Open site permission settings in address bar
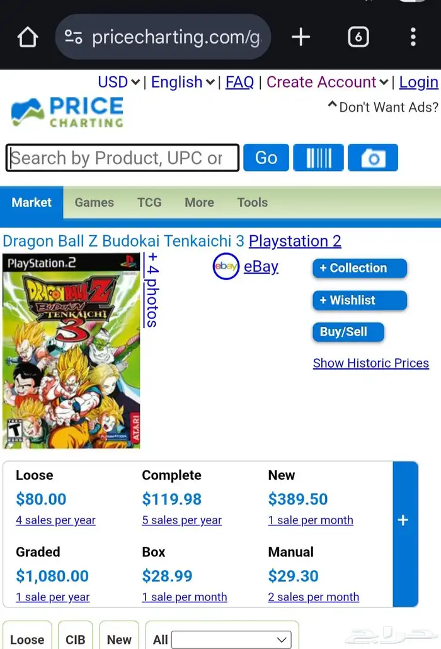This screenshot has height=649, width=441. (72, 37)
